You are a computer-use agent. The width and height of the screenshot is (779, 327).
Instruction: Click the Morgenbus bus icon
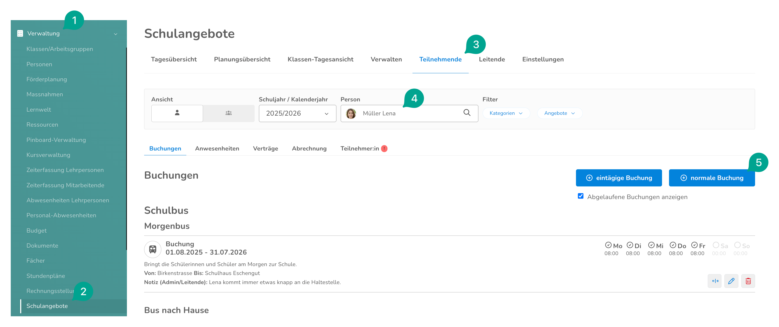pyautogui.click(x=153, y=249)
